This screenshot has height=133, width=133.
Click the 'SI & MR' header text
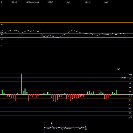[x=14, y=2]
